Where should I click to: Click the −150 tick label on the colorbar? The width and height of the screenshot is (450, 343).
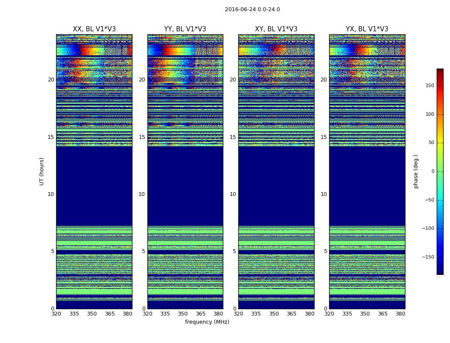click(x=428, y=257)
